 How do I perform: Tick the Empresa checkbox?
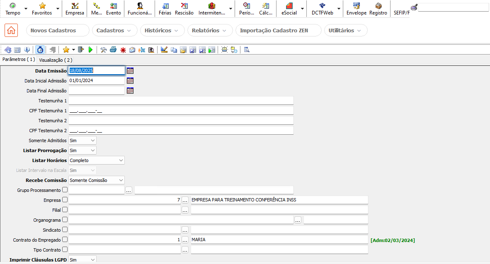[65, 200]
